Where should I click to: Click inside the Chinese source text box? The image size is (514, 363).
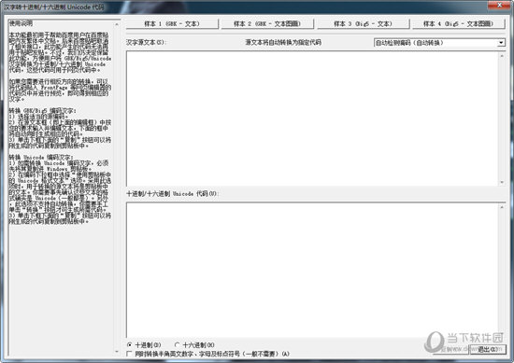pyautogui.click(x=312, y=119)
